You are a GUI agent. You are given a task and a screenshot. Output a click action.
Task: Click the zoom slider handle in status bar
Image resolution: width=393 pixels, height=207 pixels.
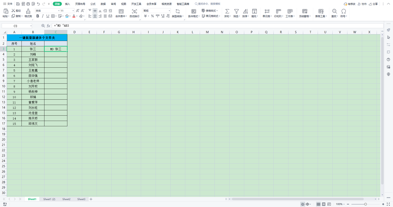365,204
